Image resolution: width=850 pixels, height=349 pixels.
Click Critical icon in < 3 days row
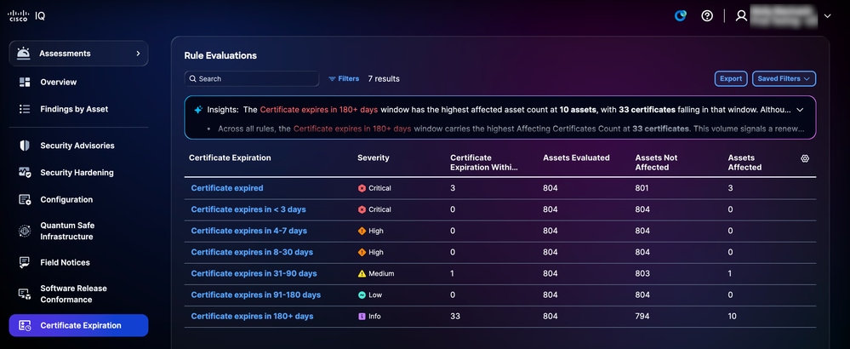(x=362, y=209)
